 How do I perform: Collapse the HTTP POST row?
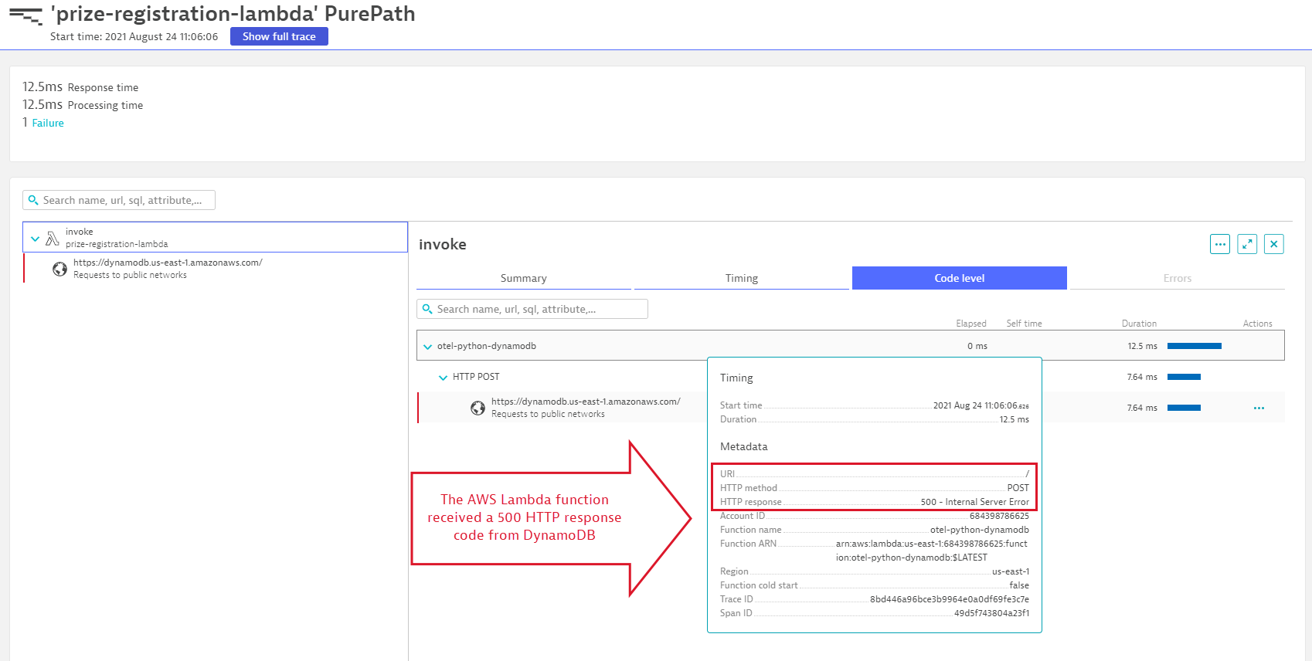click(443, 378)
